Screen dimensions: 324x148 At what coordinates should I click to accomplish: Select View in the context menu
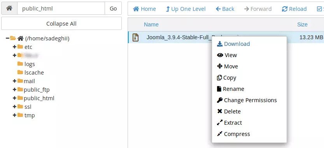click(227, 55)
